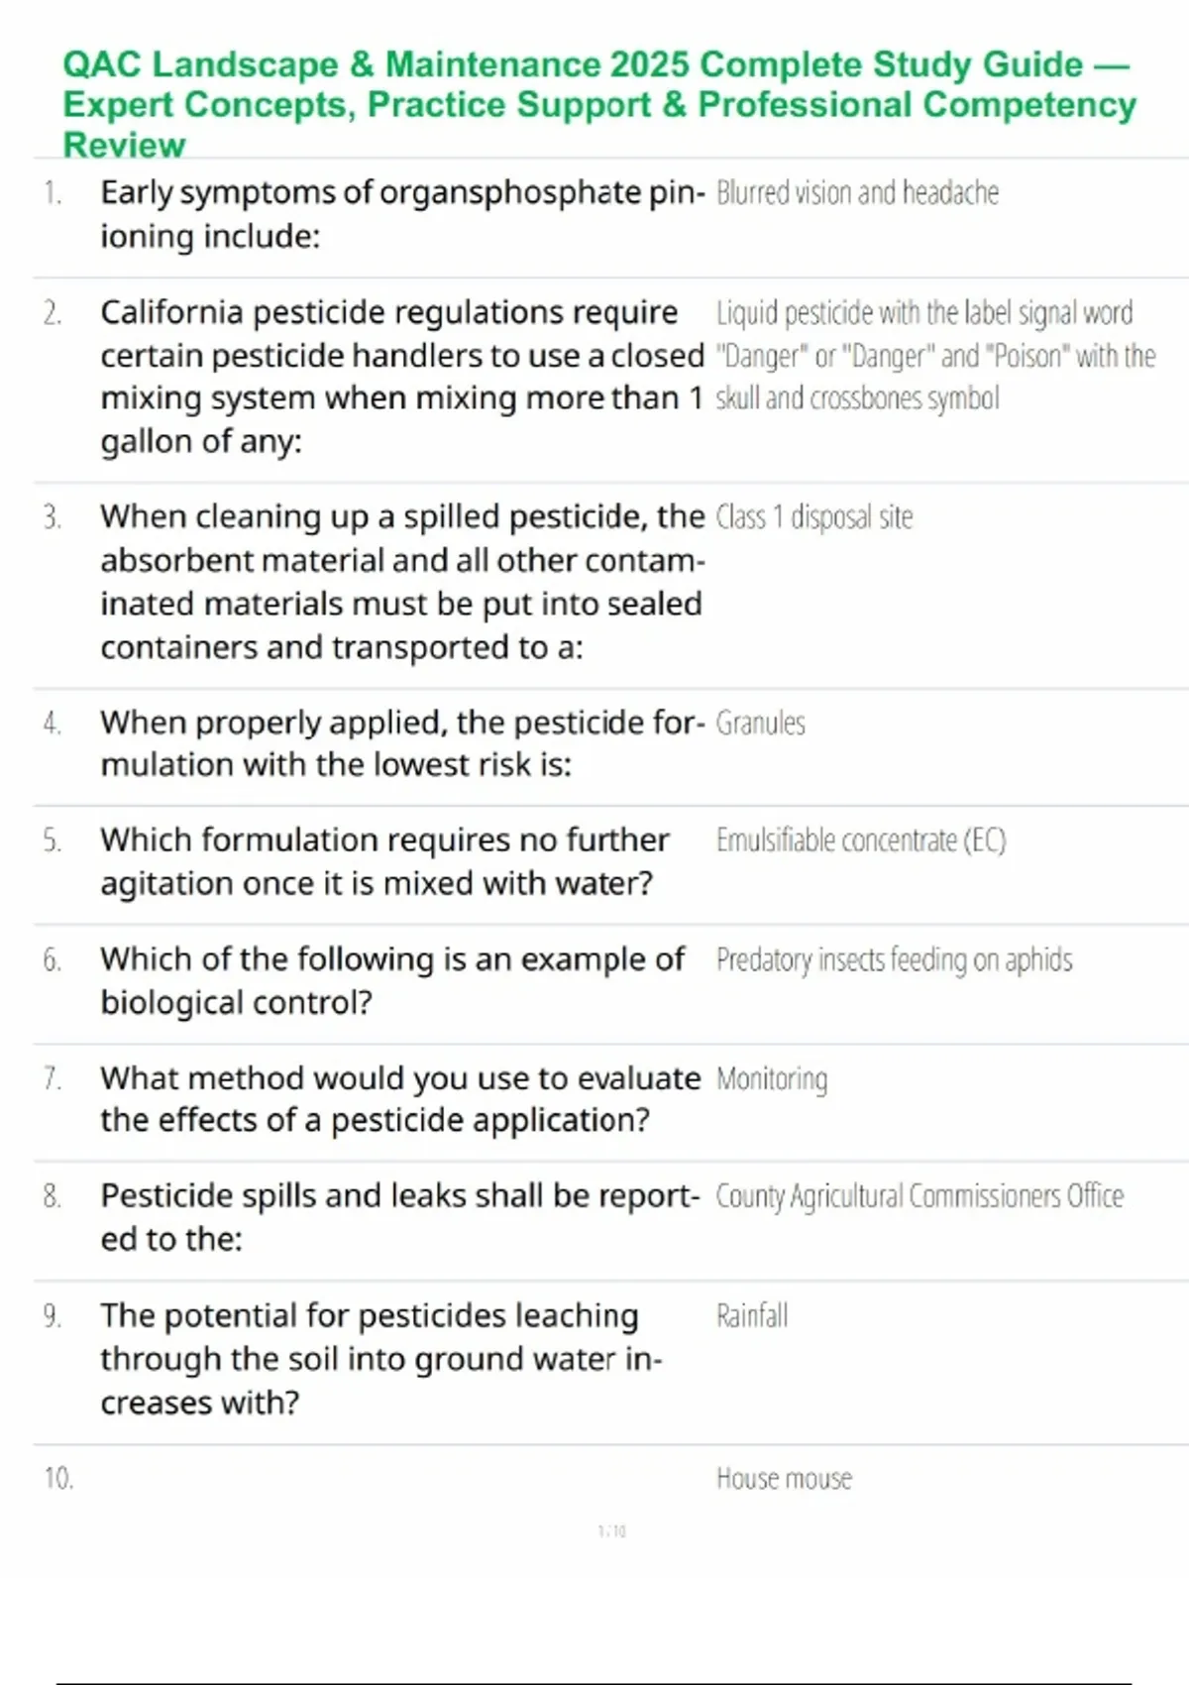Click the "Rainfall" answer text
1189x1685 pixels.
752,1316
